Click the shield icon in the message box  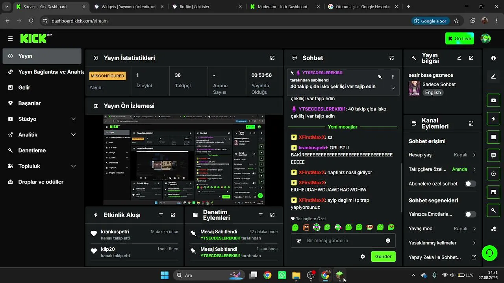[298, 241]
